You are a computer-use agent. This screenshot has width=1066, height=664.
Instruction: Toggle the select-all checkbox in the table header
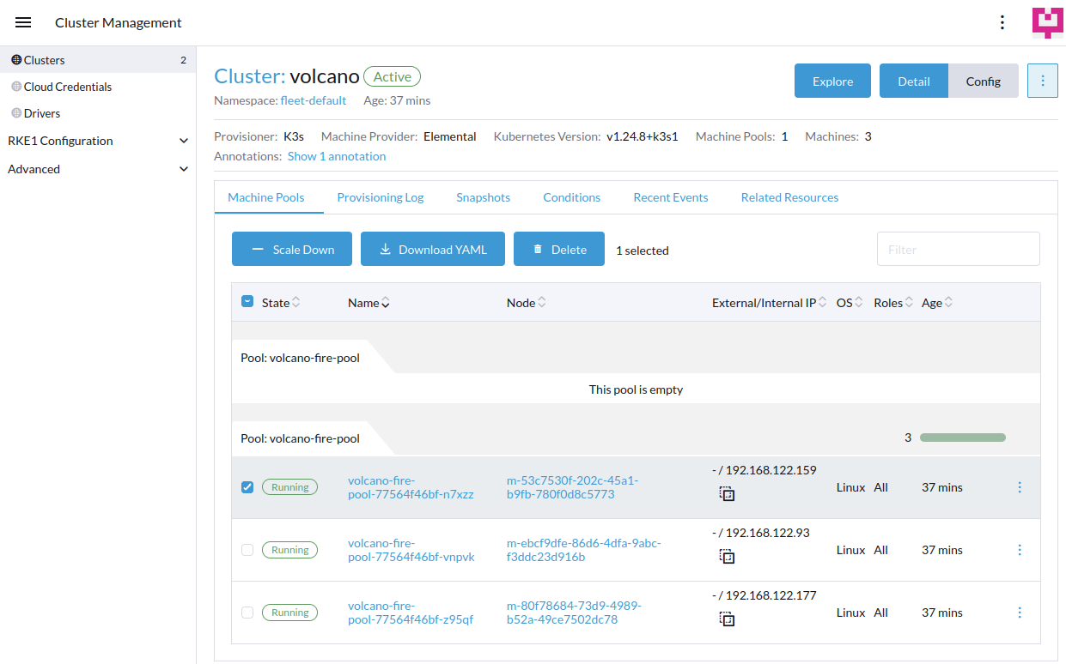tap(247, 301)
